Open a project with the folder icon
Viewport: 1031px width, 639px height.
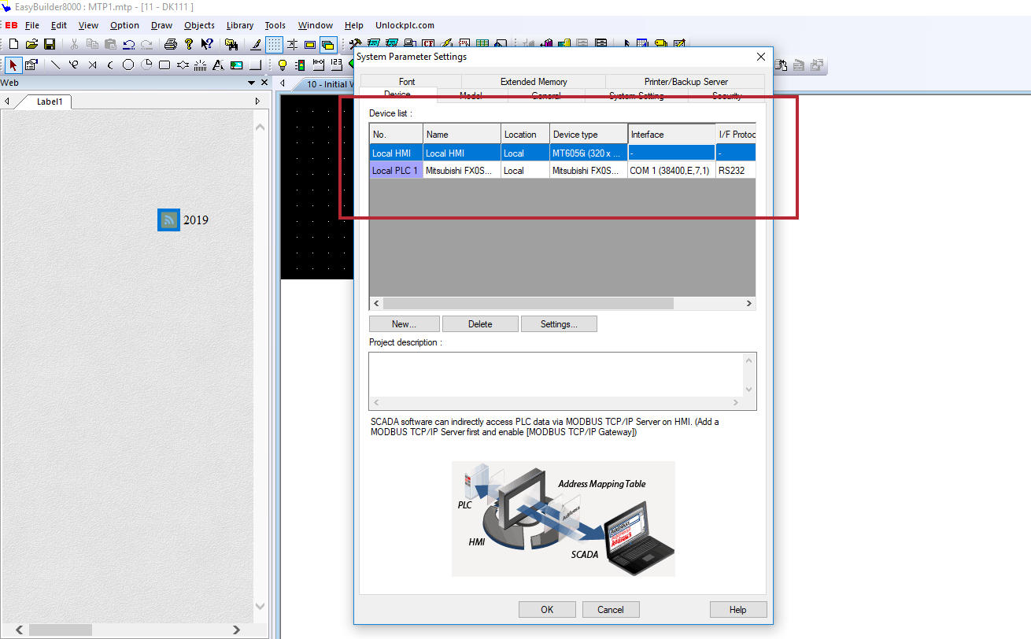click(x=31, y=44)
